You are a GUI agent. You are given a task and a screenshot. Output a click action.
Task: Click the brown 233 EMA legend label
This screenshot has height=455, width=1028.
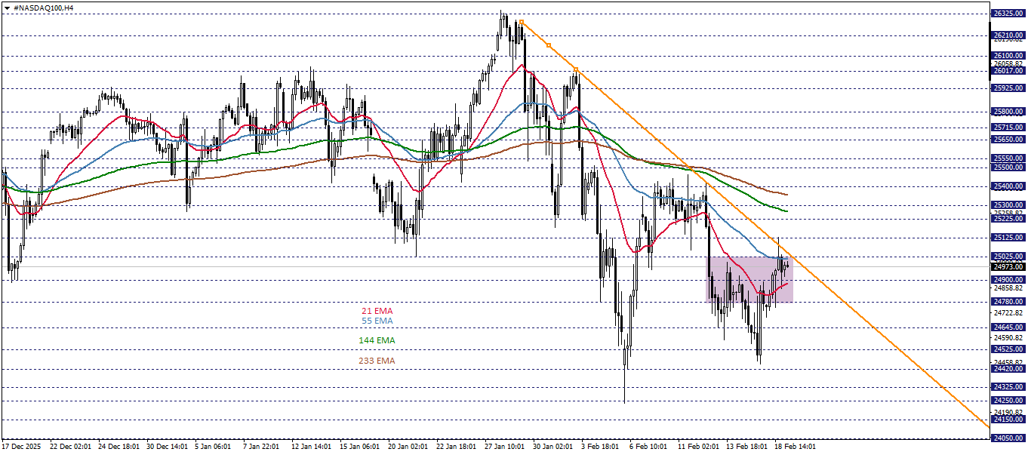pyautogui.click(x=377, y=361)
